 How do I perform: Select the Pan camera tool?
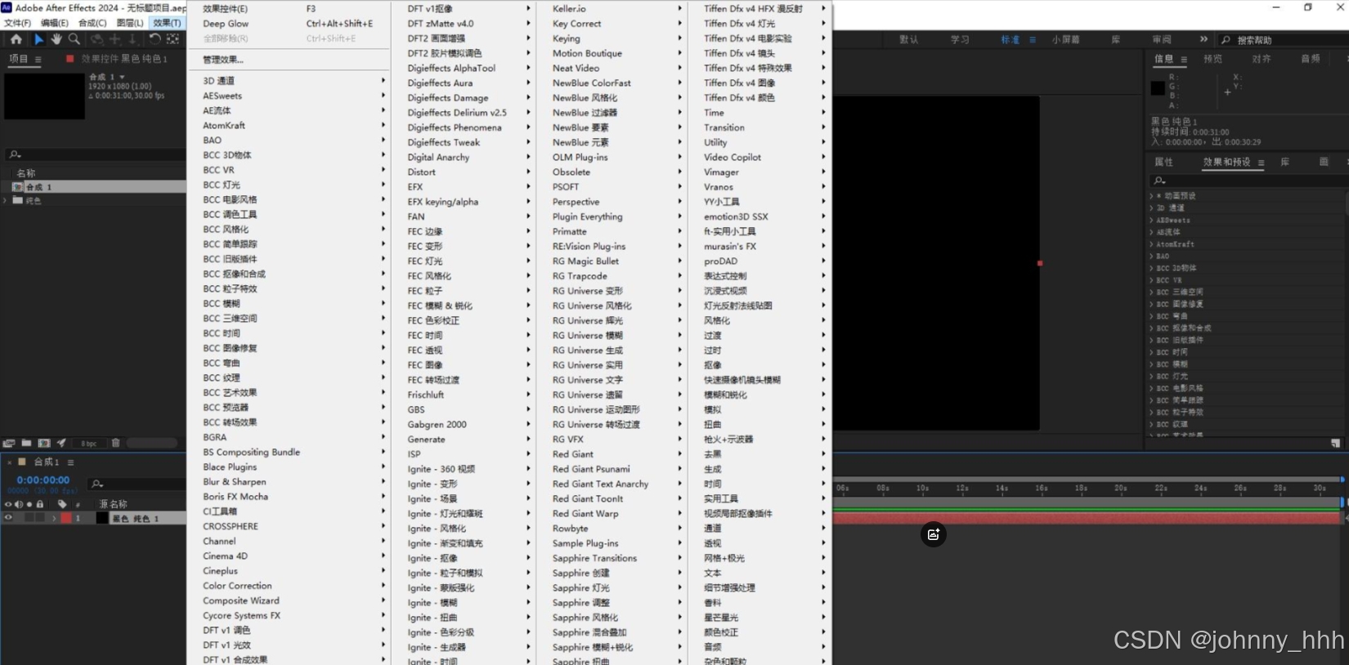tap(115, 39)
